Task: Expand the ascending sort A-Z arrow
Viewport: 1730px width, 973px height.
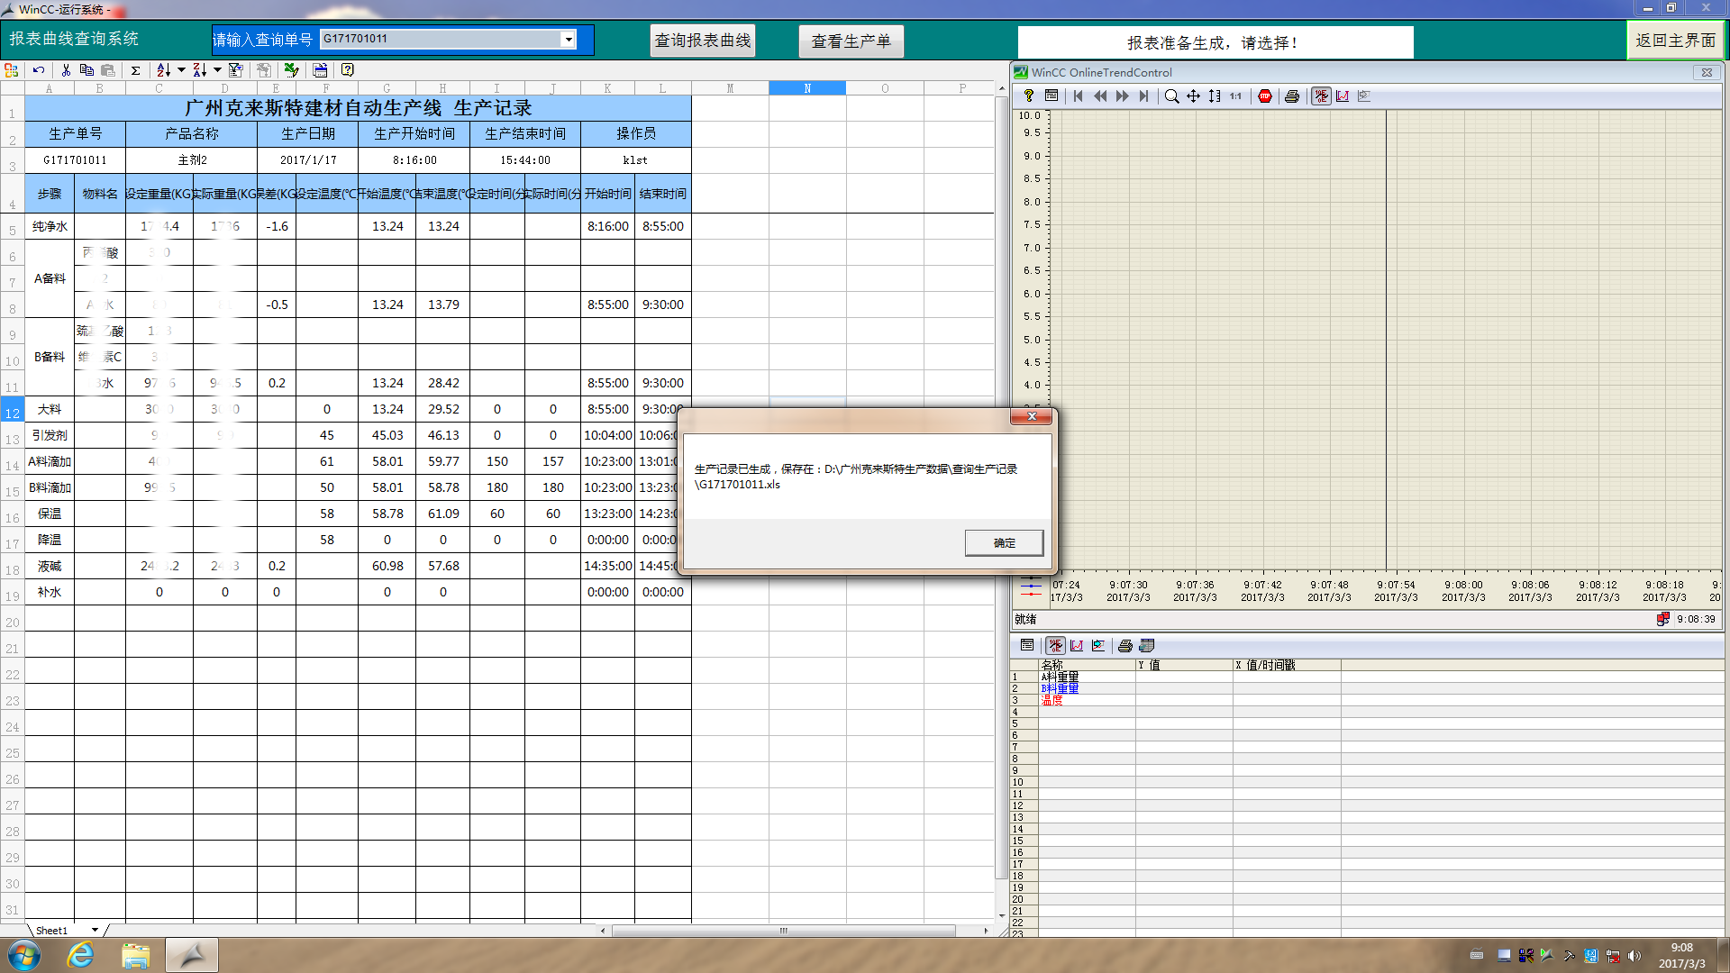Action: point(181,70)
